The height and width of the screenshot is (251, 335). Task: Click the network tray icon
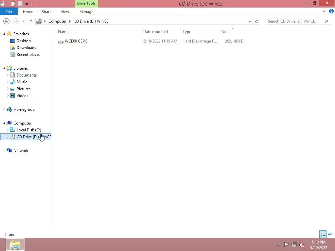294,245
